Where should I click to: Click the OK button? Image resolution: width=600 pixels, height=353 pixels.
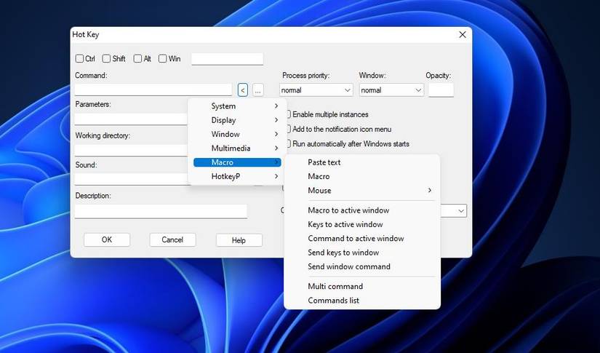(x=107, y=239)
